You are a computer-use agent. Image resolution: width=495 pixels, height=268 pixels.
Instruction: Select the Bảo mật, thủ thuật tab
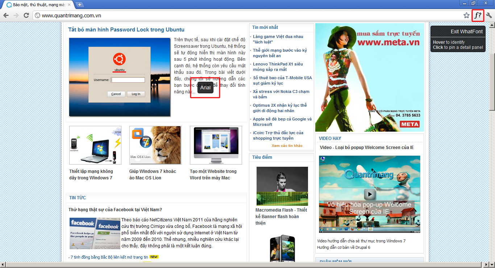[38, 5]
